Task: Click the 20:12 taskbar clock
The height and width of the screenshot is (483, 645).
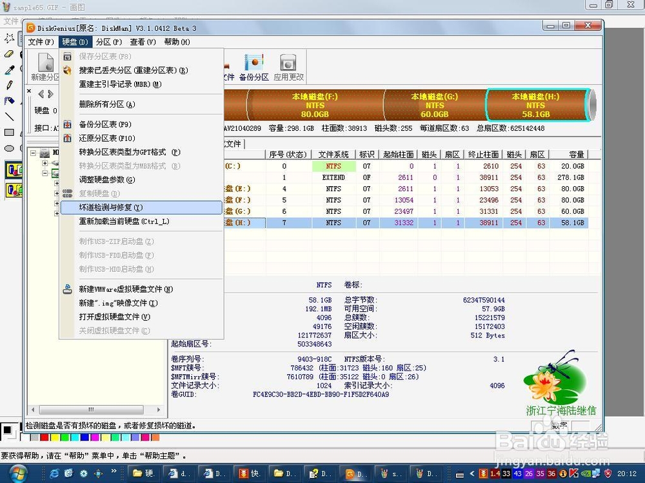Action: click(x=627, y=473)
